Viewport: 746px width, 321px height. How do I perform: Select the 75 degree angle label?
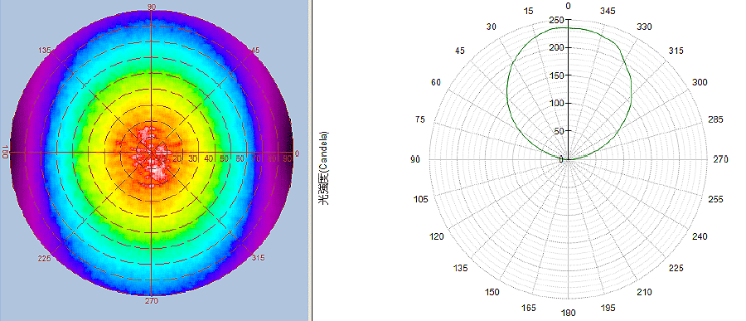click(x=420, y=119)
